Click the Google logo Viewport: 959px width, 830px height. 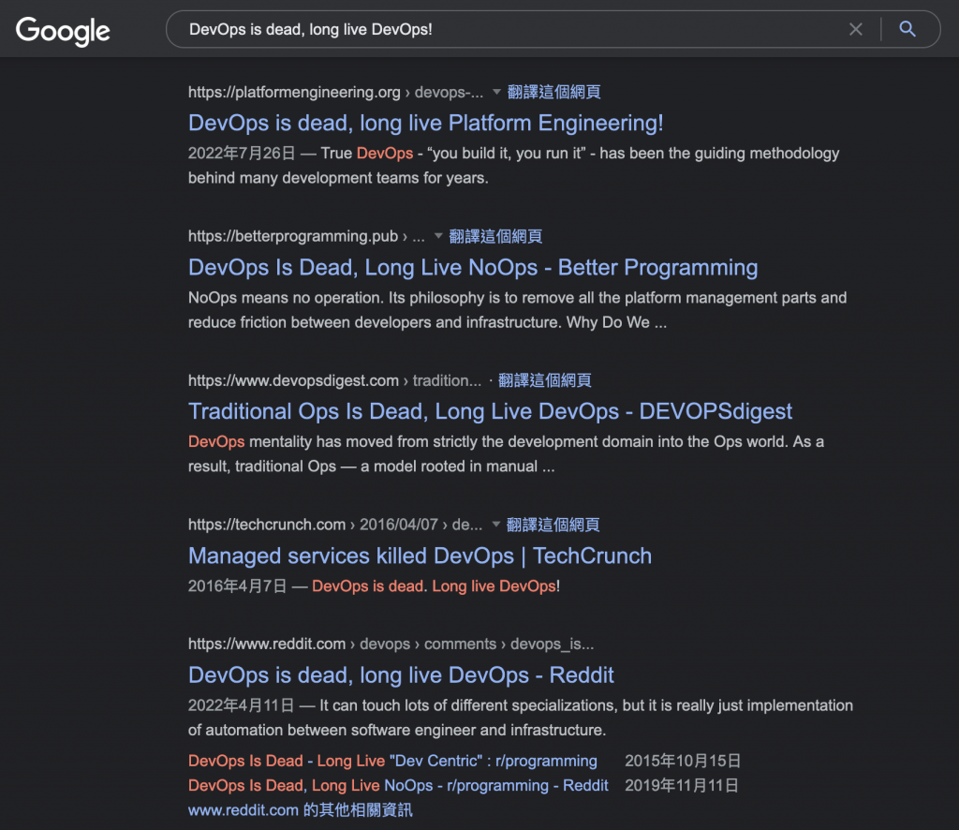63,31
